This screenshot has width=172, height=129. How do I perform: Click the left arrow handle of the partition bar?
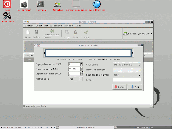[x=44, y=53]
